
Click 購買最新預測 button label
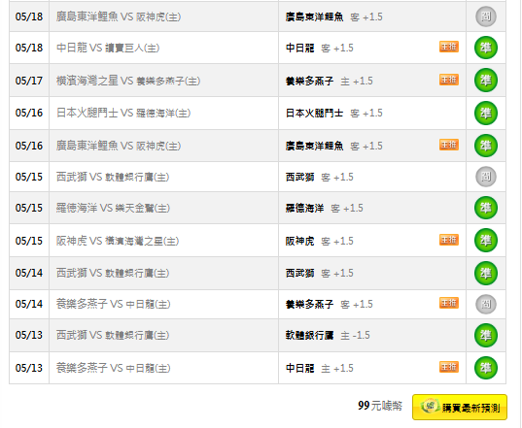click(x=471, y=408)
